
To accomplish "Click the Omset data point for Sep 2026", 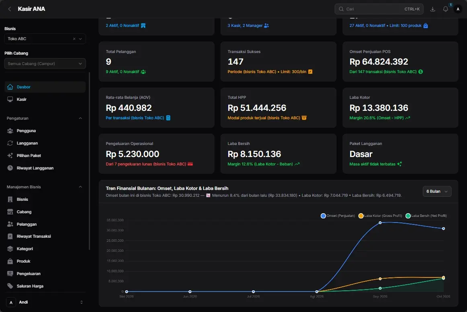I will coord(380,223).
